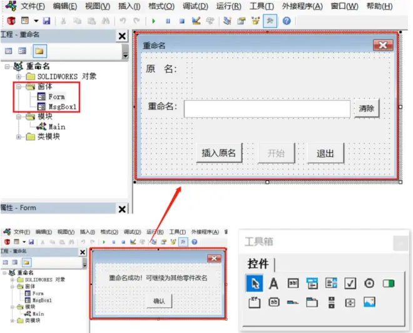This screenshot has width=413, height=333.
Task: Pick the ScrollBar control in the toolbox
Action: pos(332,302)
